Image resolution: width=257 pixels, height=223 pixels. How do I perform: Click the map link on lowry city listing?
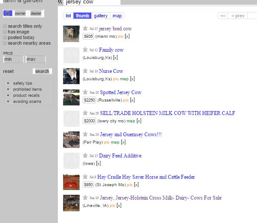click(131, 121)
